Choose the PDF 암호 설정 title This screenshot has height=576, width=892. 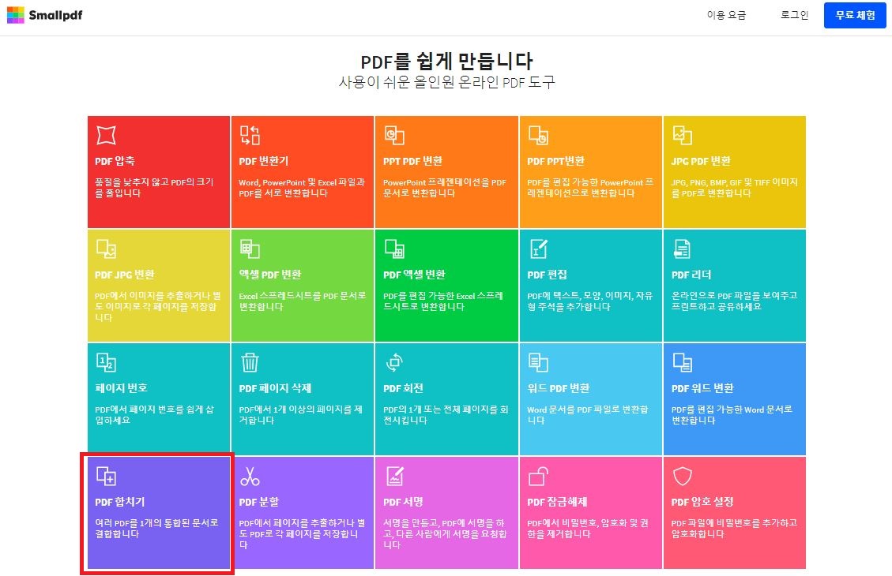pos(702,502)
